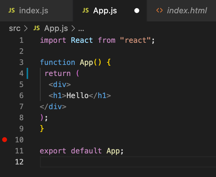Click the "React" identifier on line 1
Image resolution: width=216 pixels, height=177 pixels.
tap(82, 40)
